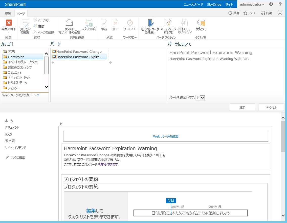Click next-page arrow in パーツ list
The image size is (287, 223).
(x=110, y=62)
